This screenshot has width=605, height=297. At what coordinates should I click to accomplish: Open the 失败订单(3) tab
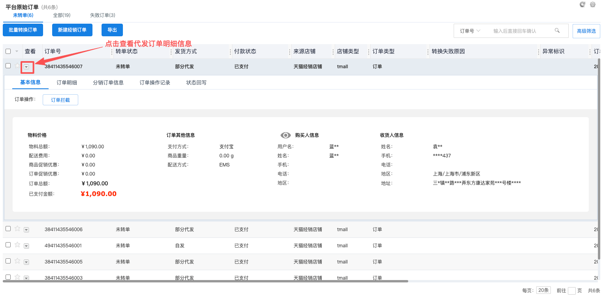[103, 15]
